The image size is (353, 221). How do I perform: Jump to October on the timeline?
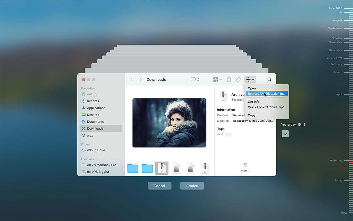(x=337, y=38)
